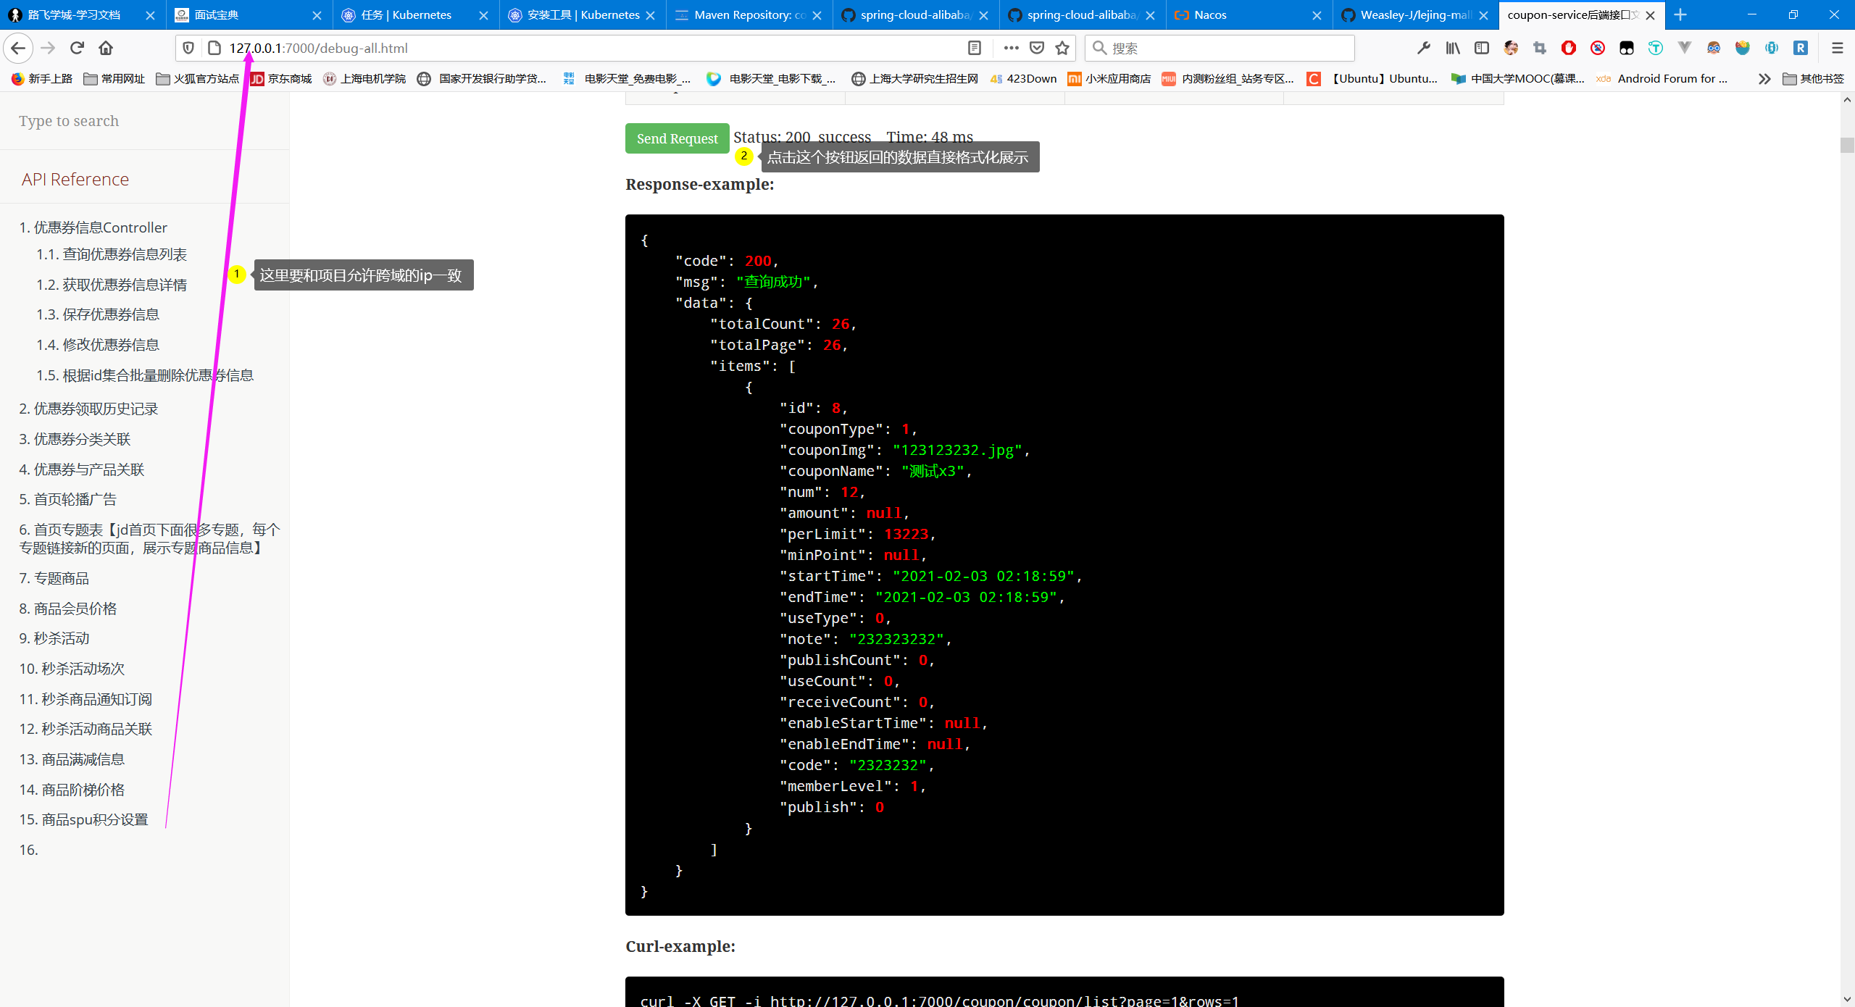Click the glasses face extension icon

pyautogui.click(x=1714, y=48)
